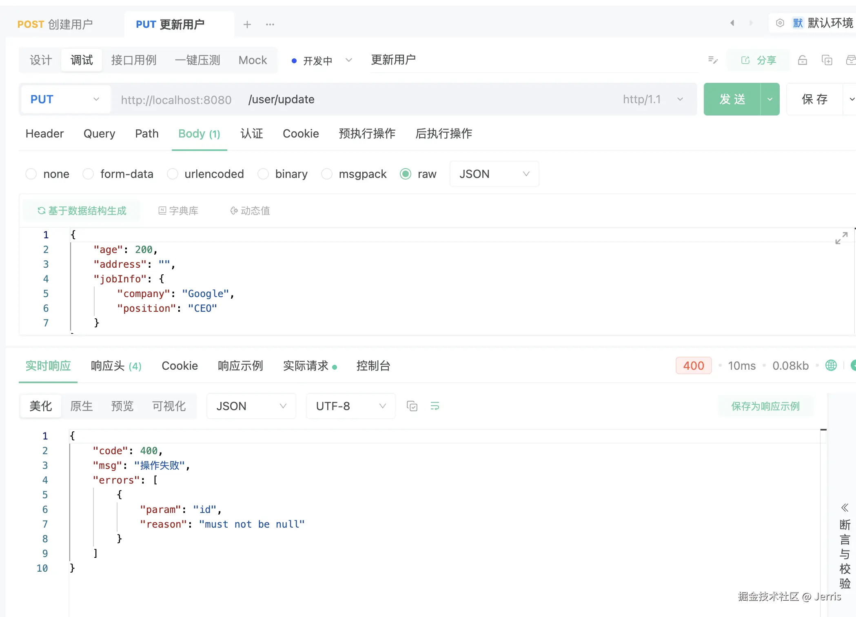Click the 400 status code badge
Viewport: 856px width, 617px height.
click(x=694, y=366)
